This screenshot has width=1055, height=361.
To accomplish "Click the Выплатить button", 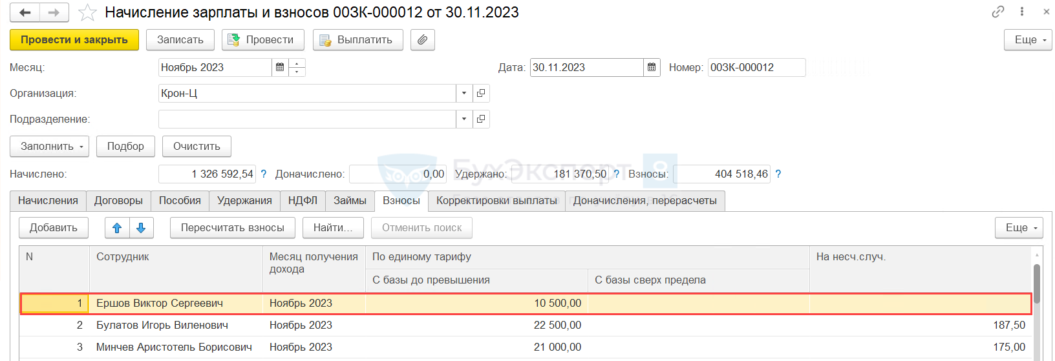I will (x=358, y=40).
